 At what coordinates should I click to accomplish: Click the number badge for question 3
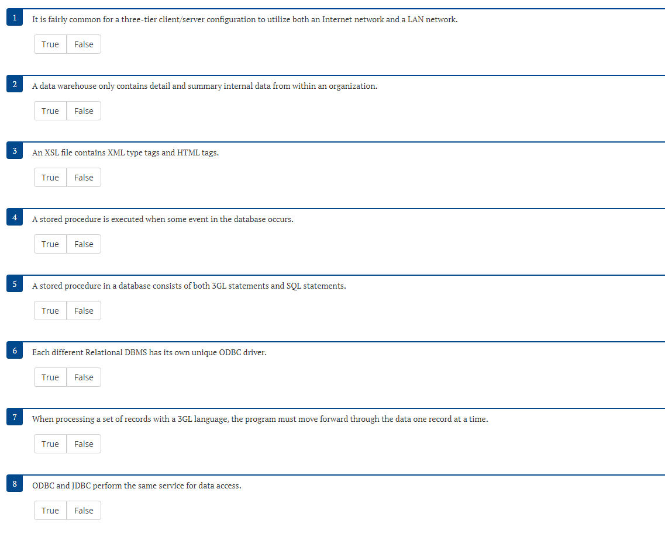(x=14, y=150)
